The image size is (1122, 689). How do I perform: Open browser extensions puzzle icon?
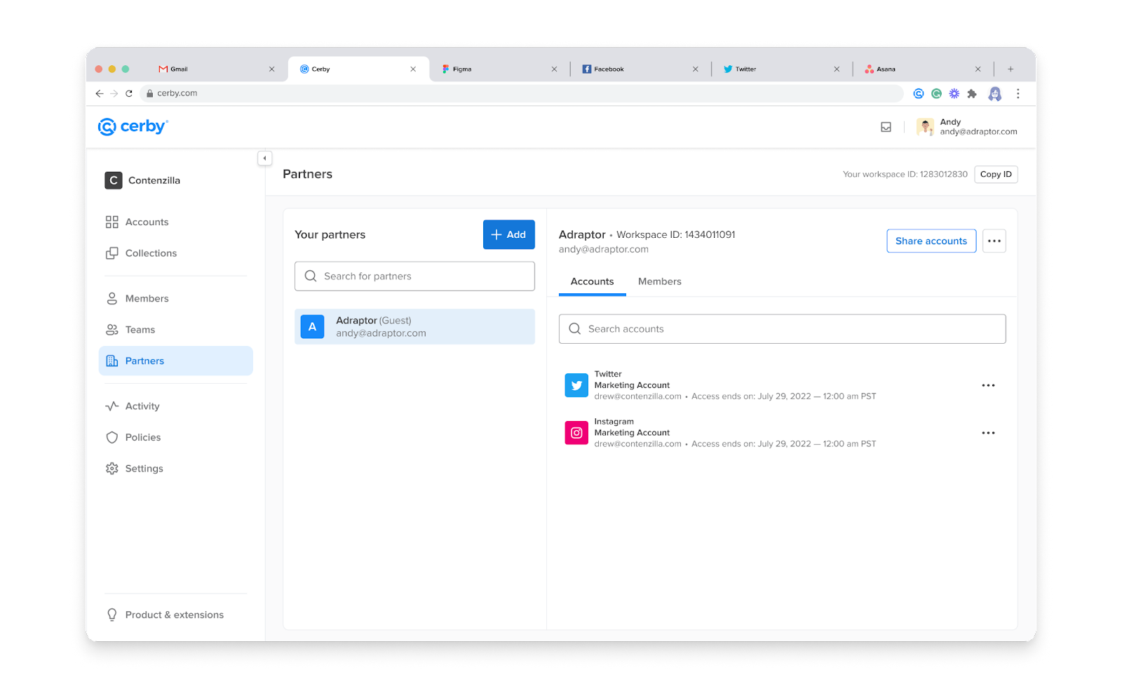coord(972,93)
